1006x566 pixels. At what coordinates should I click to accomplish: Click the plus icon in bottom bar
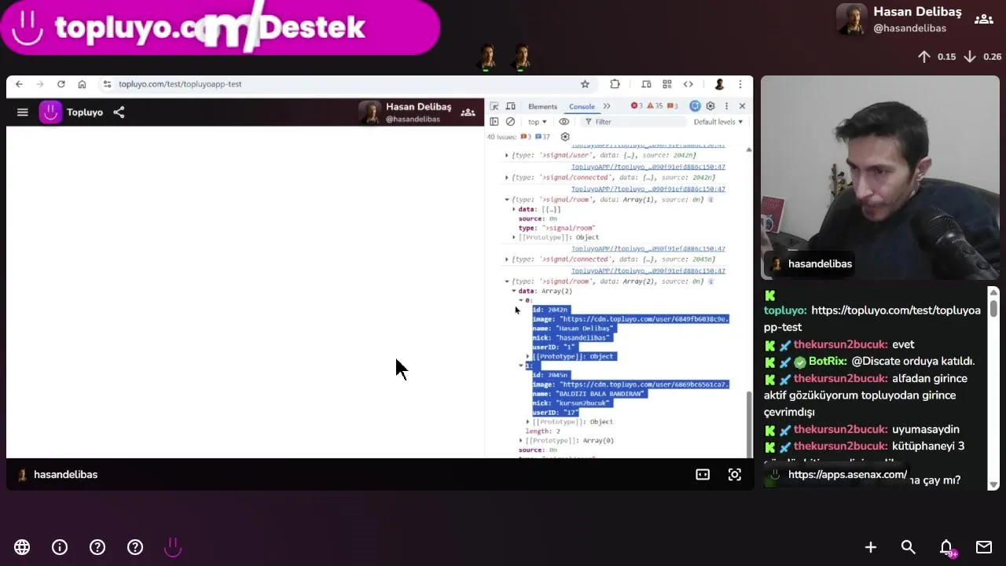pos(871,547)
